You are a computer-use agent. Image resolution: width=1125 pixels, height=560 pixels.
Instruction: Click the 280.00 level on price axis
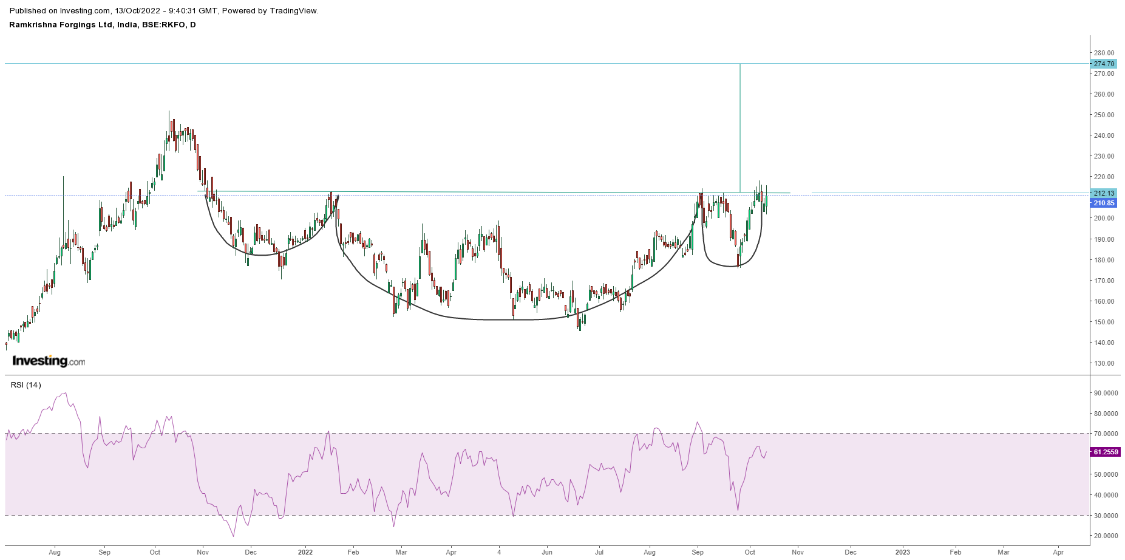click(1103, 53)
